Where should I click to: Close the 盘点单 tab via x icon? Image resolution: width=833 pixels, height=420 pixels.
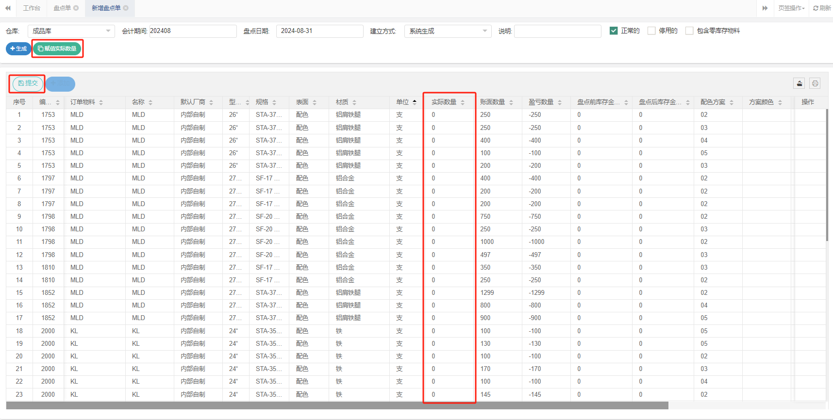pyautogui.click(x=76, y=8)
